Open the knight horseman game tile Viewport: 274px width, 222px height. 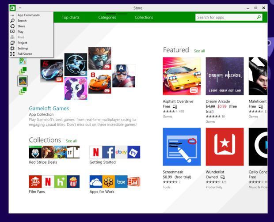pos(76,64)
